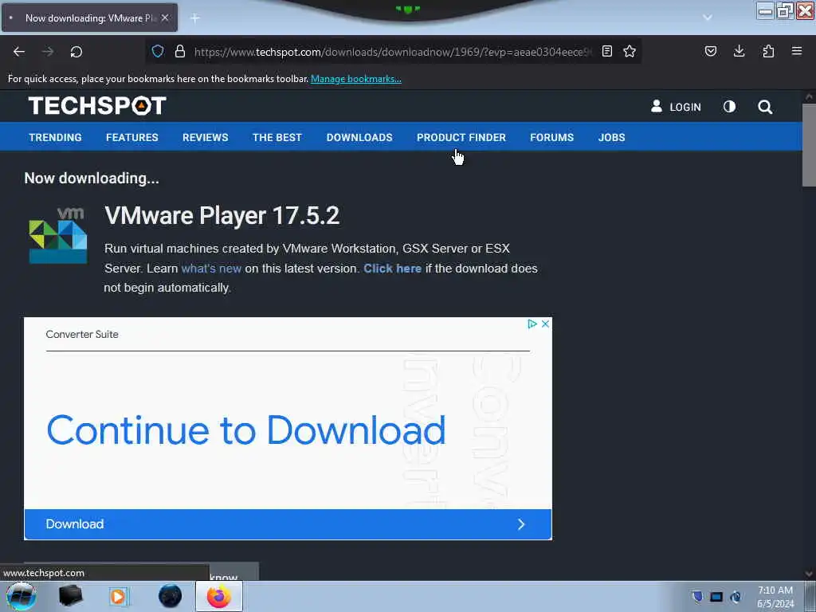
Task: Open a new browser tab
Action: point(195,18)
